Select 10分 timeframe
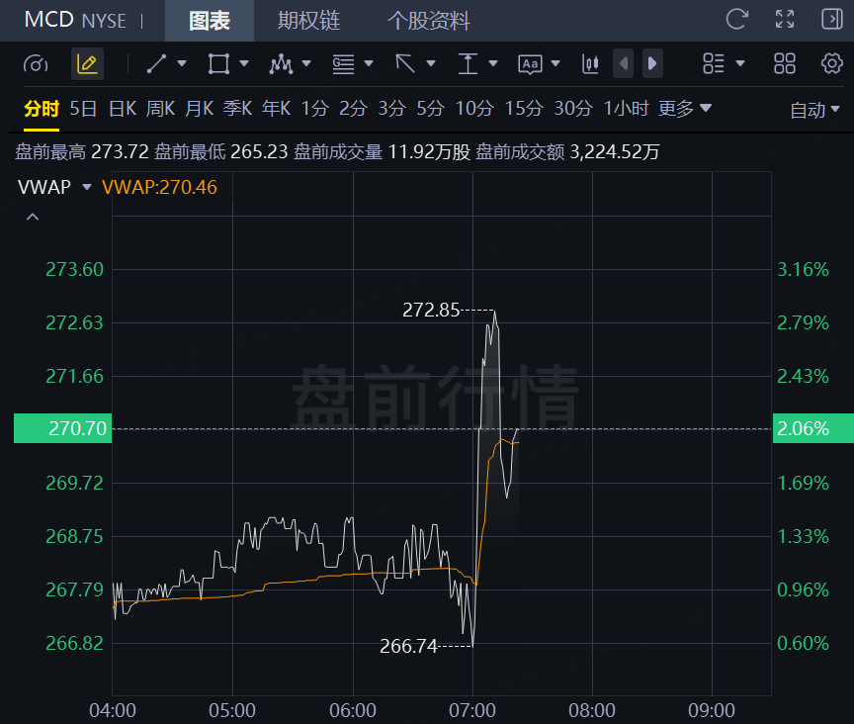Image resolution: width=854 pixels, height=724 pixels. coord(474,109)
